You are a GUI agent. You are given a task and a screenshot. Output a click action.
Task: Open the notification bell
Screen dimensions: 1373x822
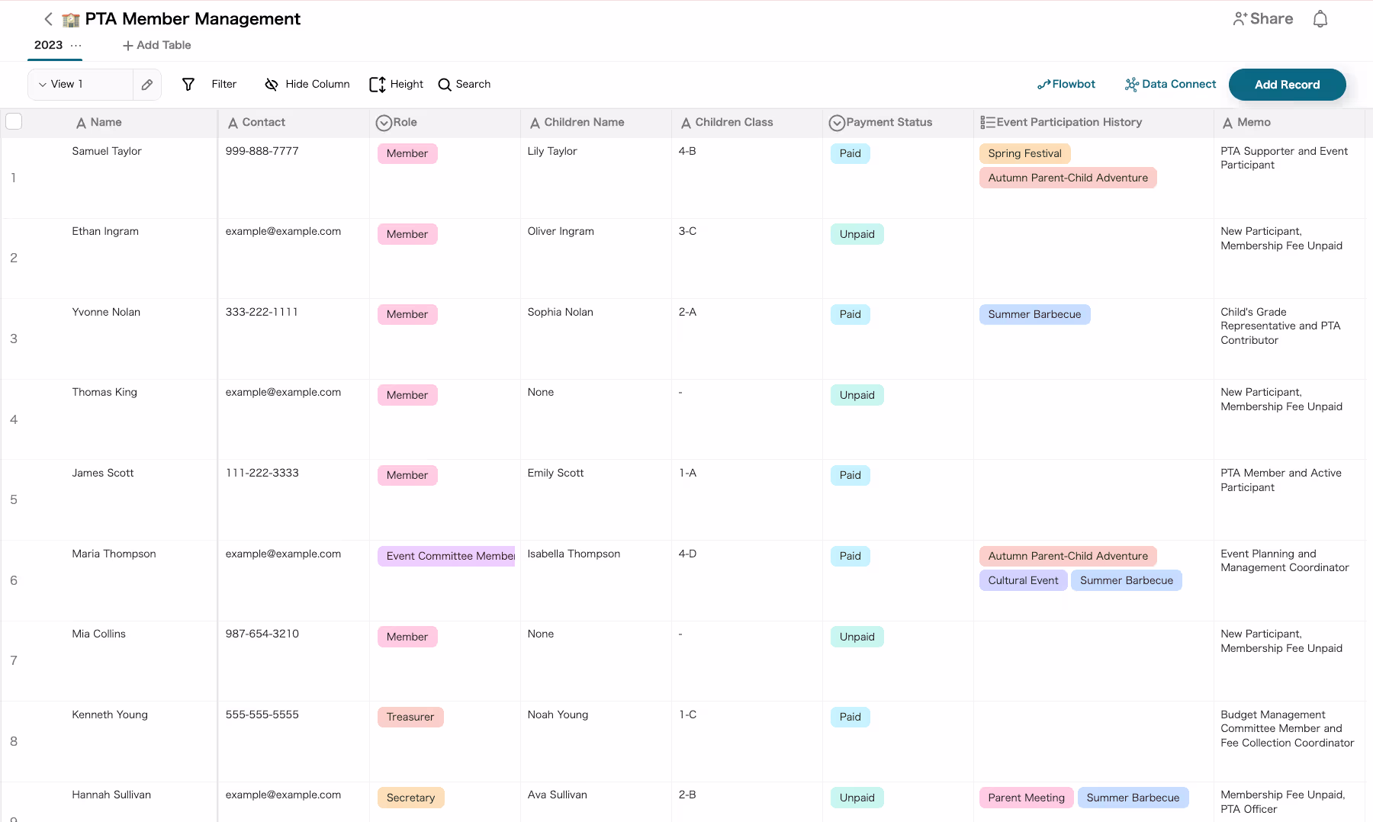(1320, 19)
